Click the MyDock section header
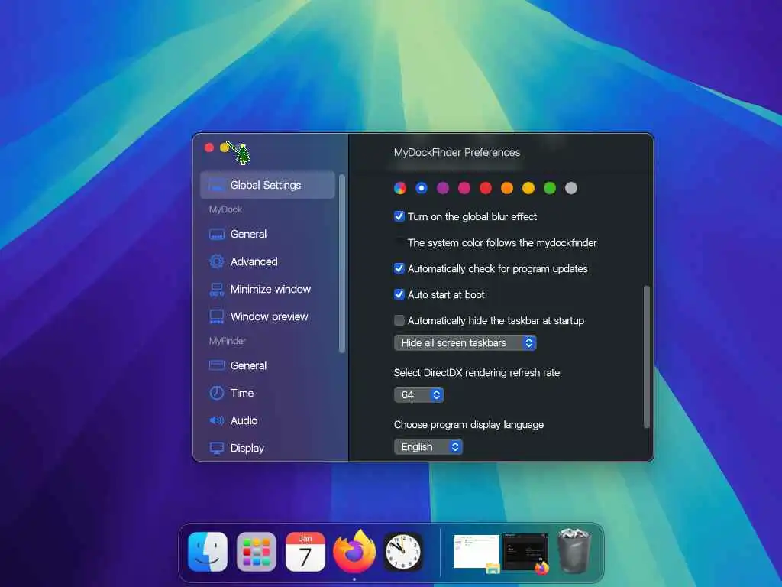The height and width of the screenshot is (587, 782). click(x=225, y=209)
